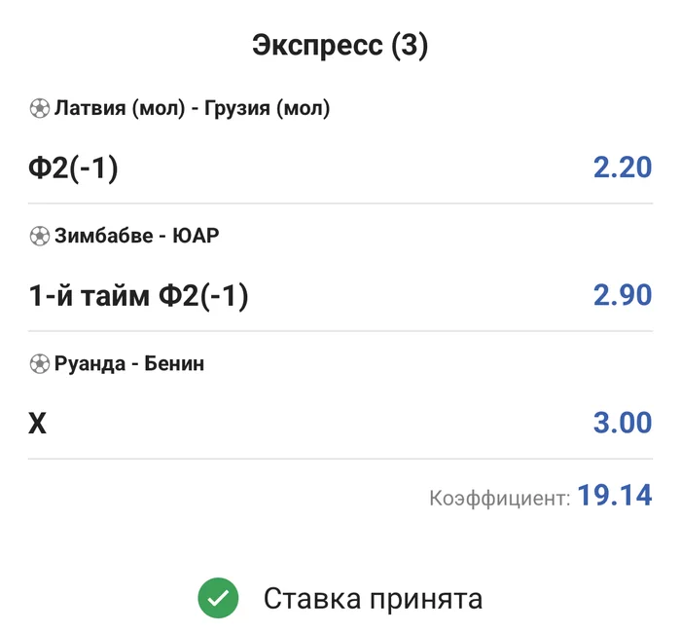Click the 3.00 odds value
Viewport: 681px width, 633px height.
pos(622,424)
